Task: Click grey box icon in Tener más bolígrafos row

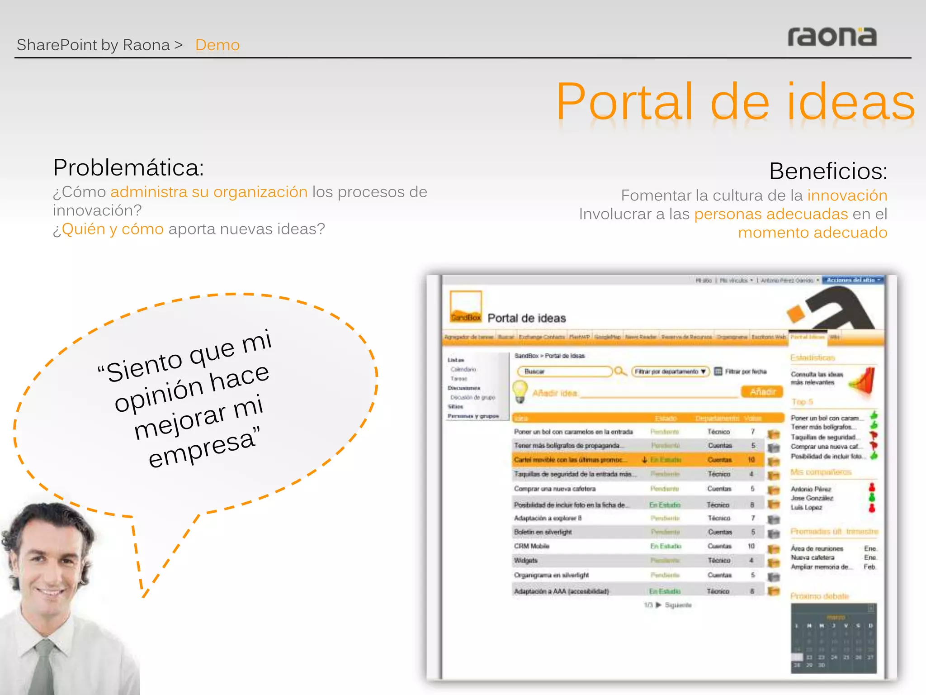Action: click(x=774, y=447)
